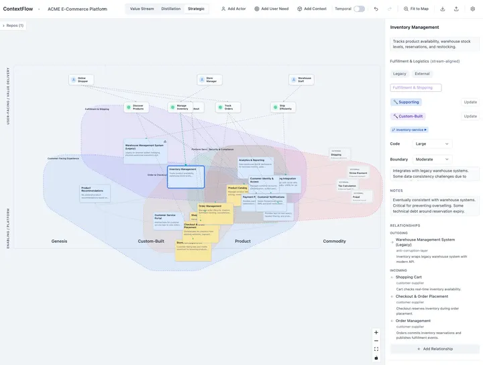Toggle the canvas lock icon
483x365 pixels.
[x=376, y=358]
